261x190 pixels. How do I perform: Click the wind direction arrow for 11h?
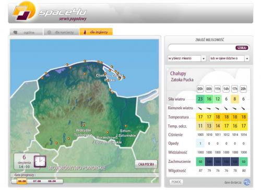218,108
